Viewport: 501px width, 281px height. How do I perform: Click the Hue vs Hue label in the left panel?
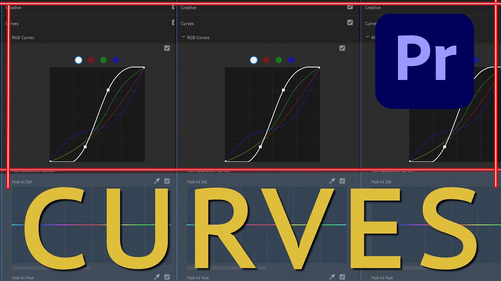[23, 278]
